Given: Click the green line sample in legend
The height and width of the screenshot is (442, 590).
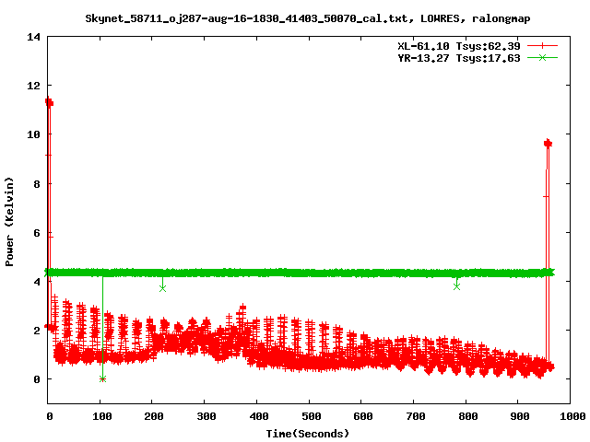Looking at the screenshot, I should [542, 57].
